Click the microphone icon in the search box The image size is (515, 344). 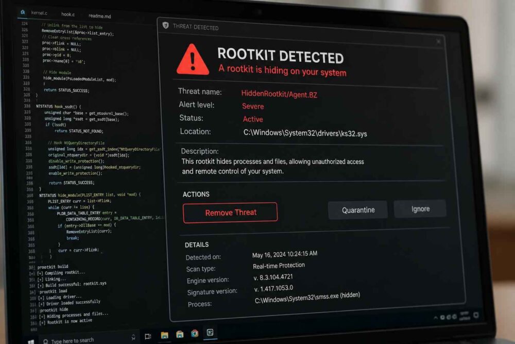[133, 337]
